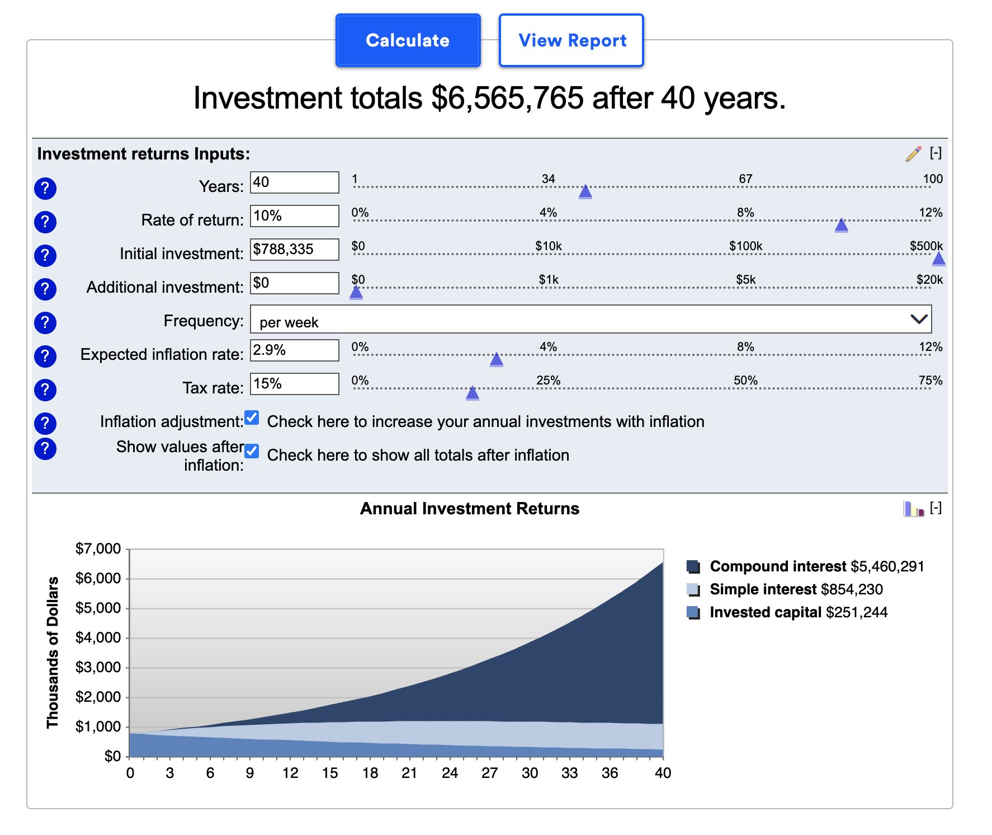Open the Frequency dropdown showing per week
This screenshot has width=992, height=835.
click(x=591, y=319)
